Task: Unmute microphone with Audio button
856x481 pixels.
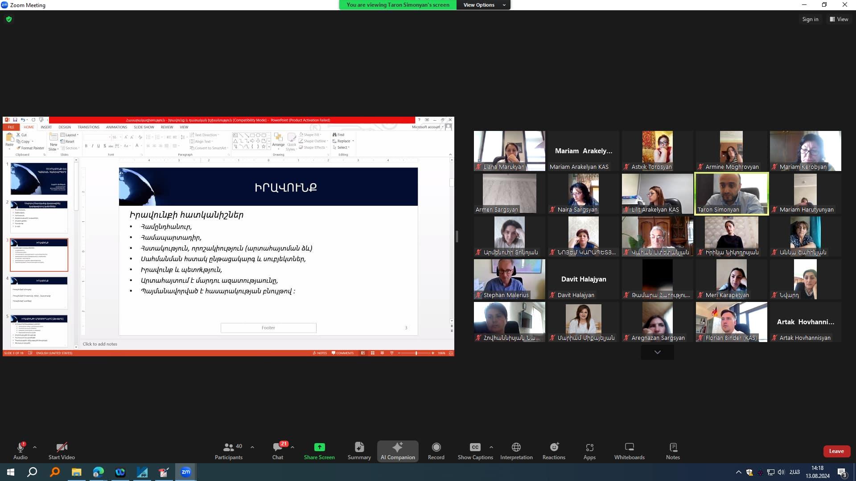Action: pos(20,451)
